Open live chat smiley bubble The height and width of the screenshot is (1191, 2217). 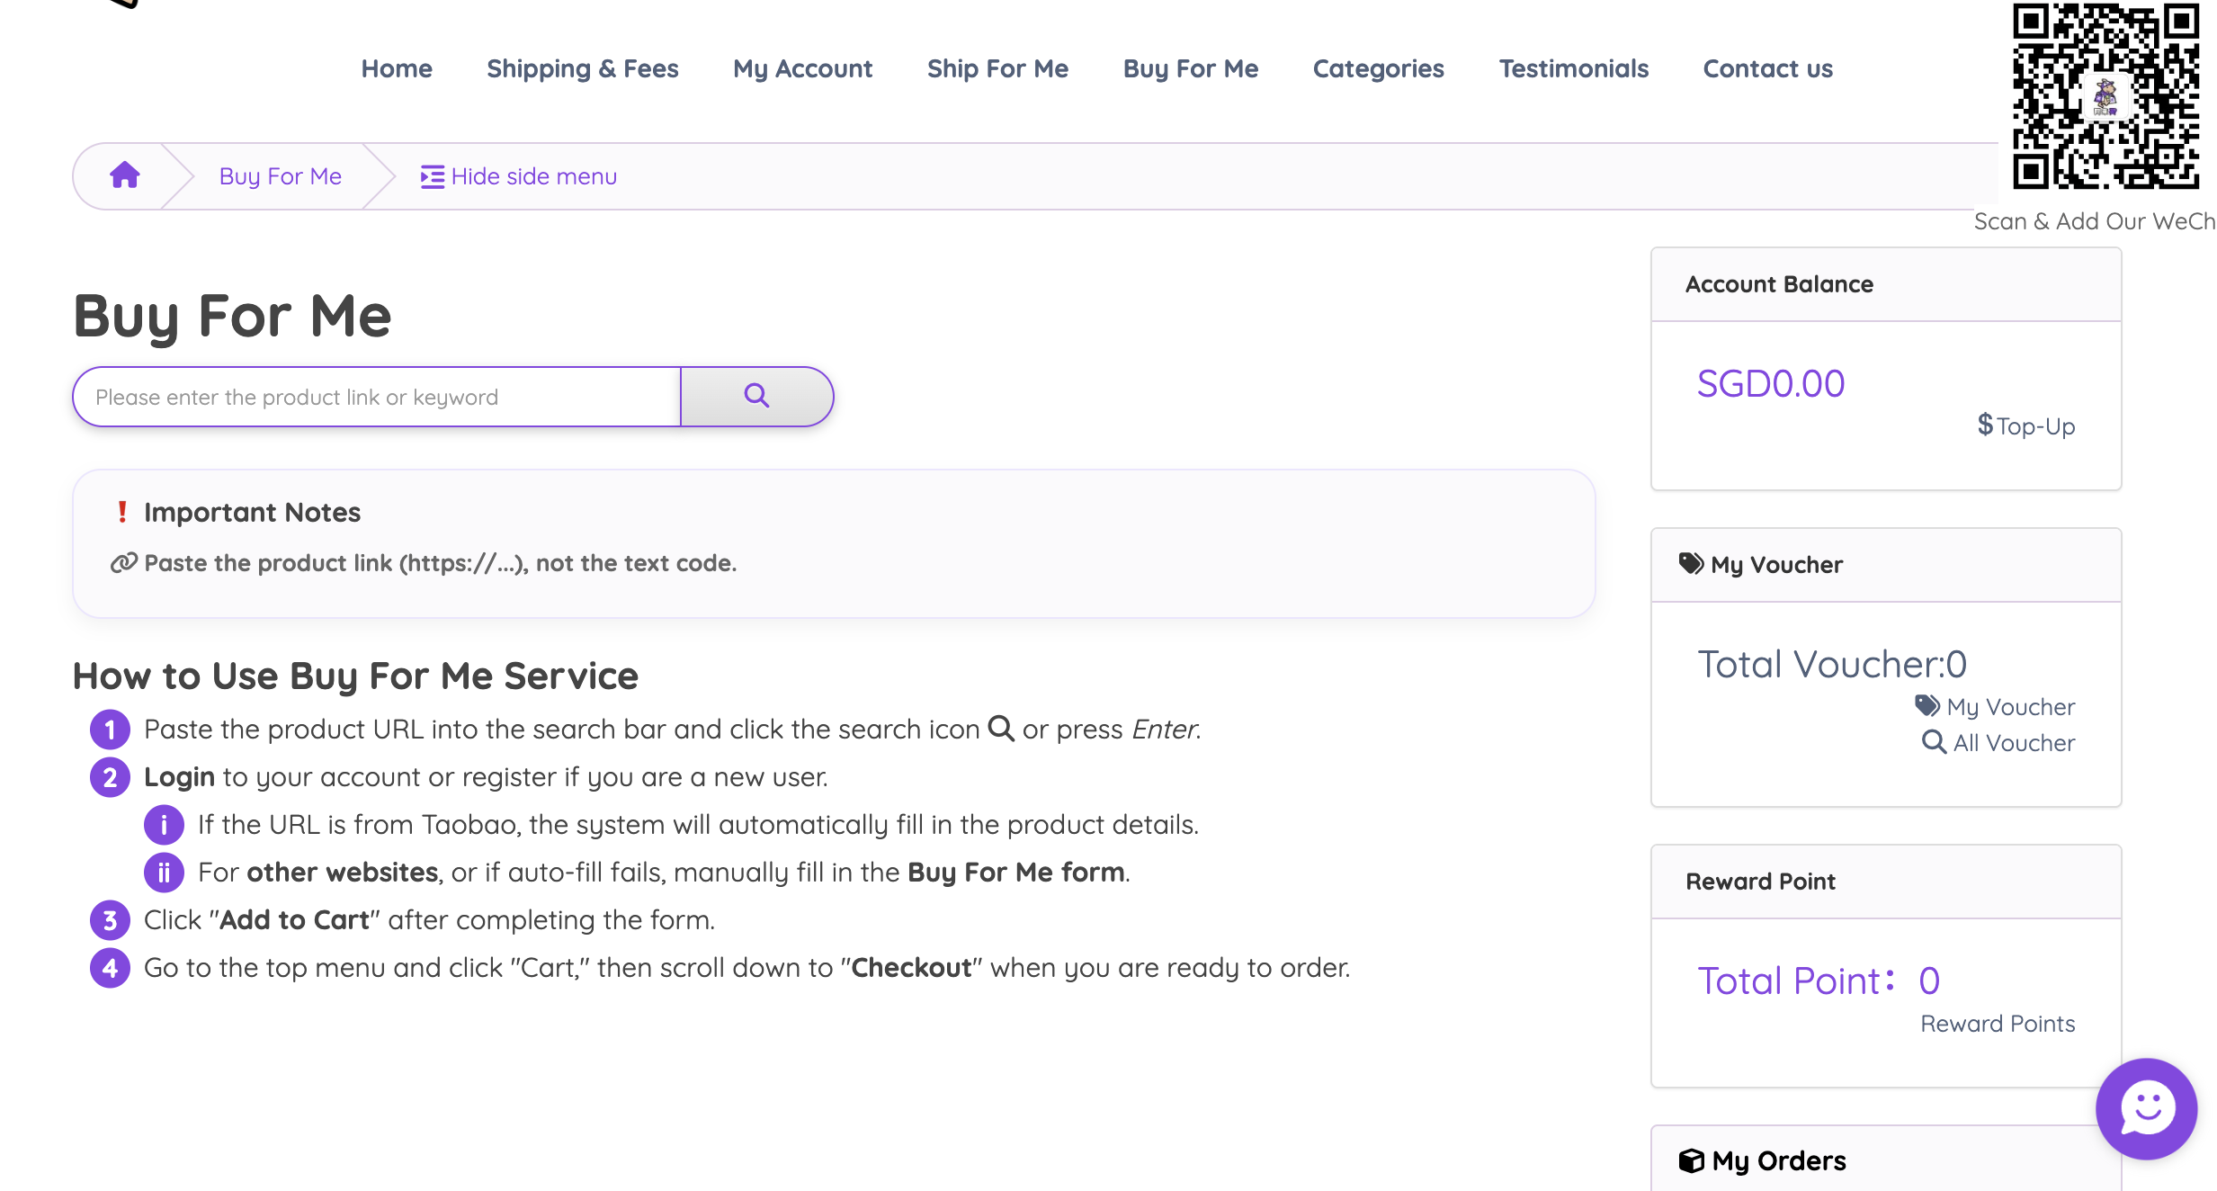pyautogui.click(x=2147, y=1108)
